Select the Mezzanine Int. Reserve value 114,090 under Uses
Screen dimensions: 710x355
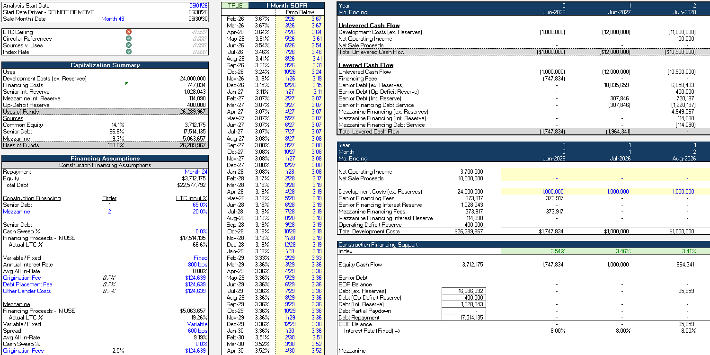pos(197,98)
